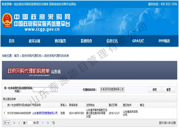Go to next page arrow icon
Viewport: 179px width, 129px height.
pos(43,123)
